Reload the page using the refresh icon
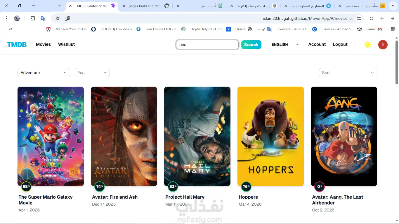The width and height of the screenshot is (399, 224). pyautogui.click(x=371, y=18)
